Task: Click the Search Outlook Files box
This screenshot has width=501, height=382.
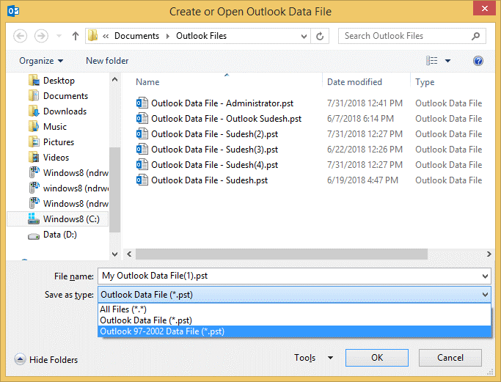Action: (x=412, y=36)
